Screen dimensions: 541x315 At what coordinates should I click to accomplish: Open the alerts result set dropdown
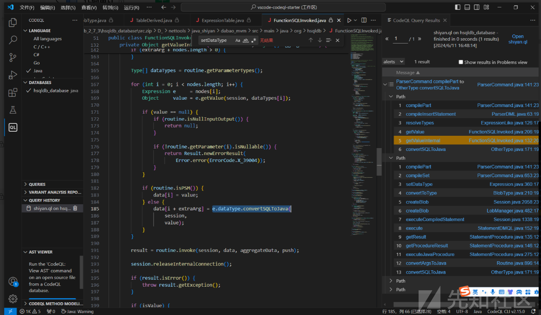(x=394, y=62)
